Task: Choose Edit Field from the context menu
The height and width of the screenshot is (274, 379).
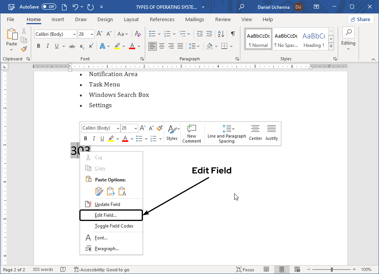Action: coord(111,215)
